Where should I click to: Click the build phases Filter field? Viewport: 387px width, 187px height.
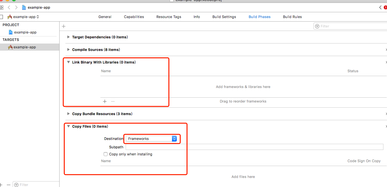(x=350, y=26)
